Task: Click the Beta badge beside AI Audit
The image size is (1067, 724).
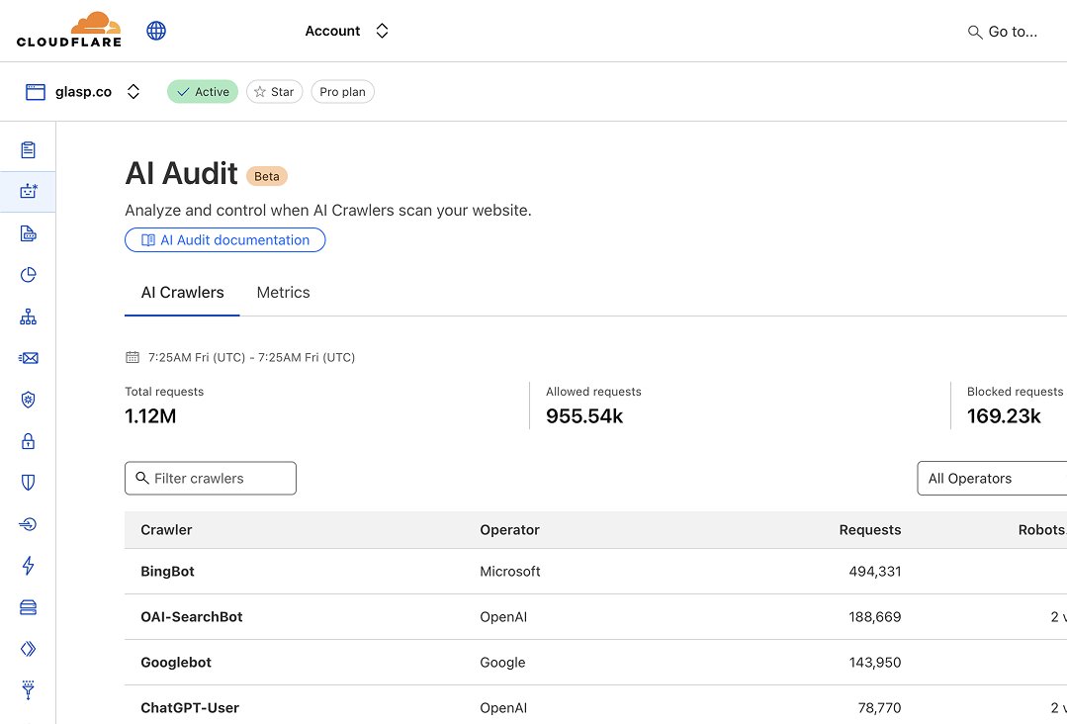Action: coord(267,176)
